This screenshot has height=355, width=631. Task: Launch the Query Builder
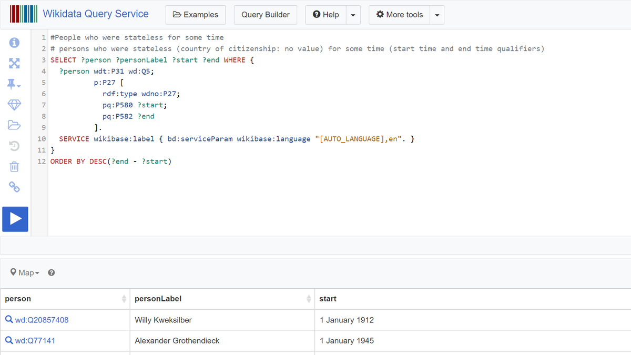click(x=266, y=15)
